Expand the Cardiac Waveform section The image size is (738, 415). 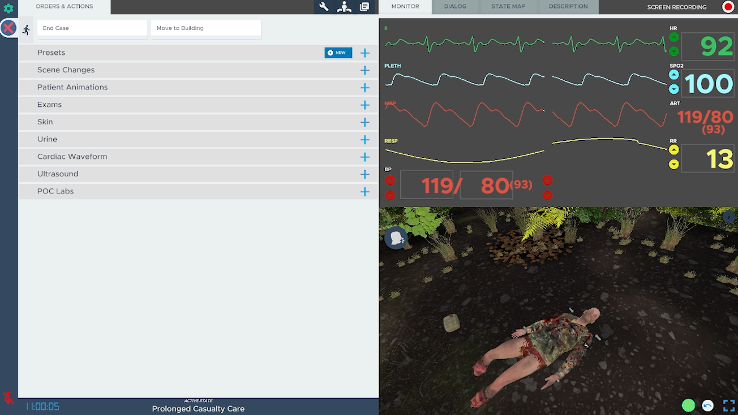[x=364, y=157]
